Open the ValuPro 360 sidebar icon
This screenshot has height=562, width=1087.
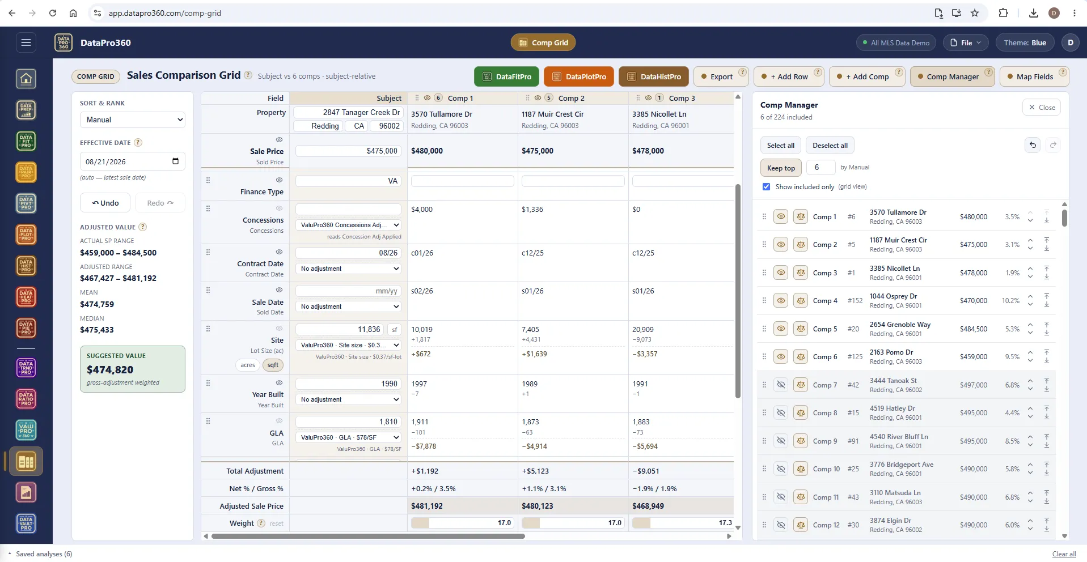tap(26, 431)
